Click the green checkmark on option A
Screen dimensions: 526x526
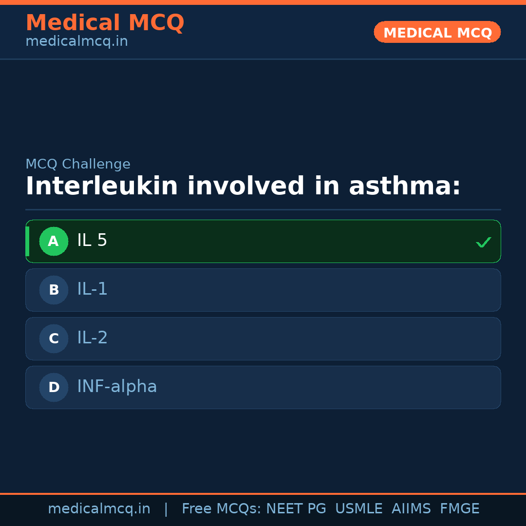pyautogui.click(x=483, y=242)
